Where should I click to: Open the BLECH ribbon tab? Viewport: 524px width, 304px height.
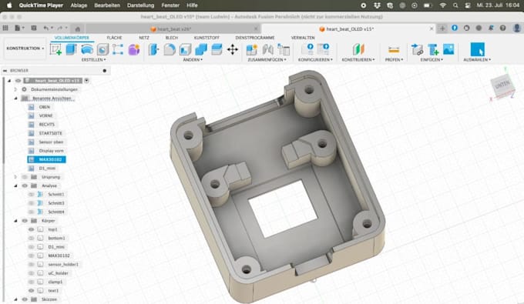tap(172, 38)
